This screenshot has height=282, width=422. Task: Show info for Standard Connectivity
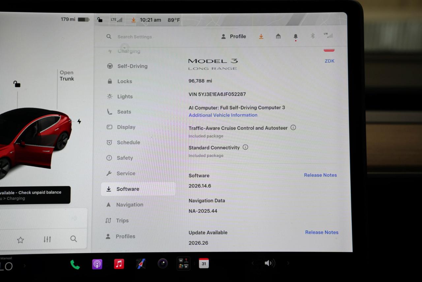pos(245,147)
